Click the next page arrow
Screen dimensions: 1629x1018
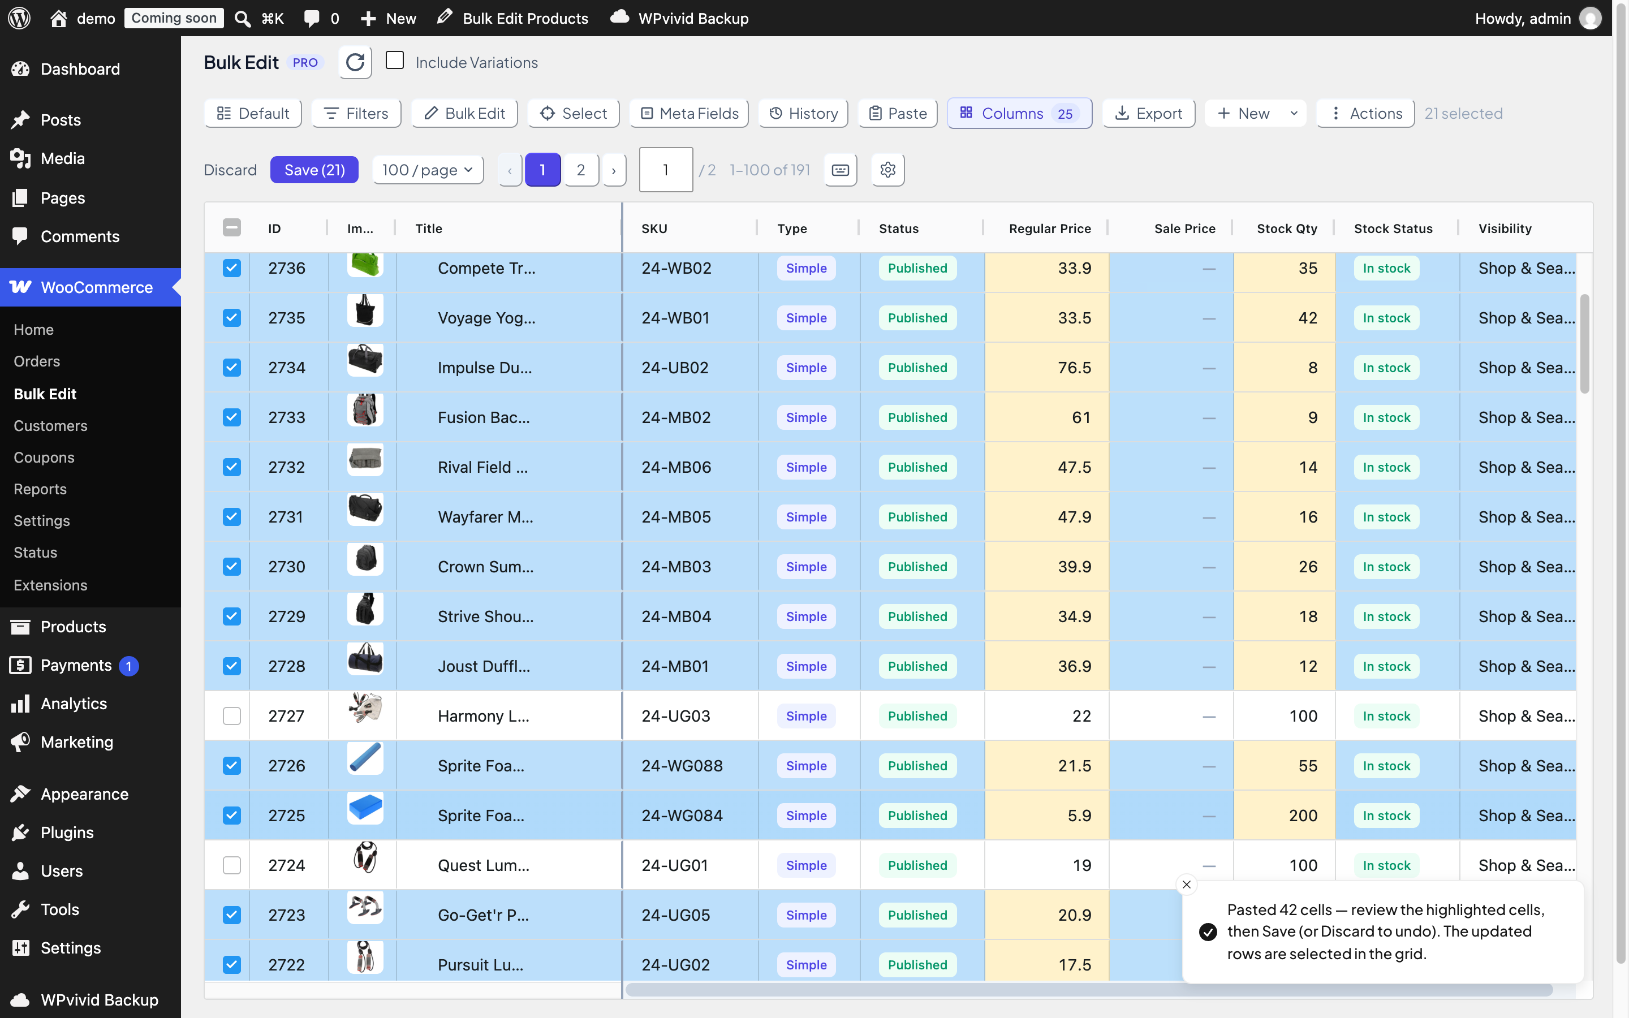[614, 170]
